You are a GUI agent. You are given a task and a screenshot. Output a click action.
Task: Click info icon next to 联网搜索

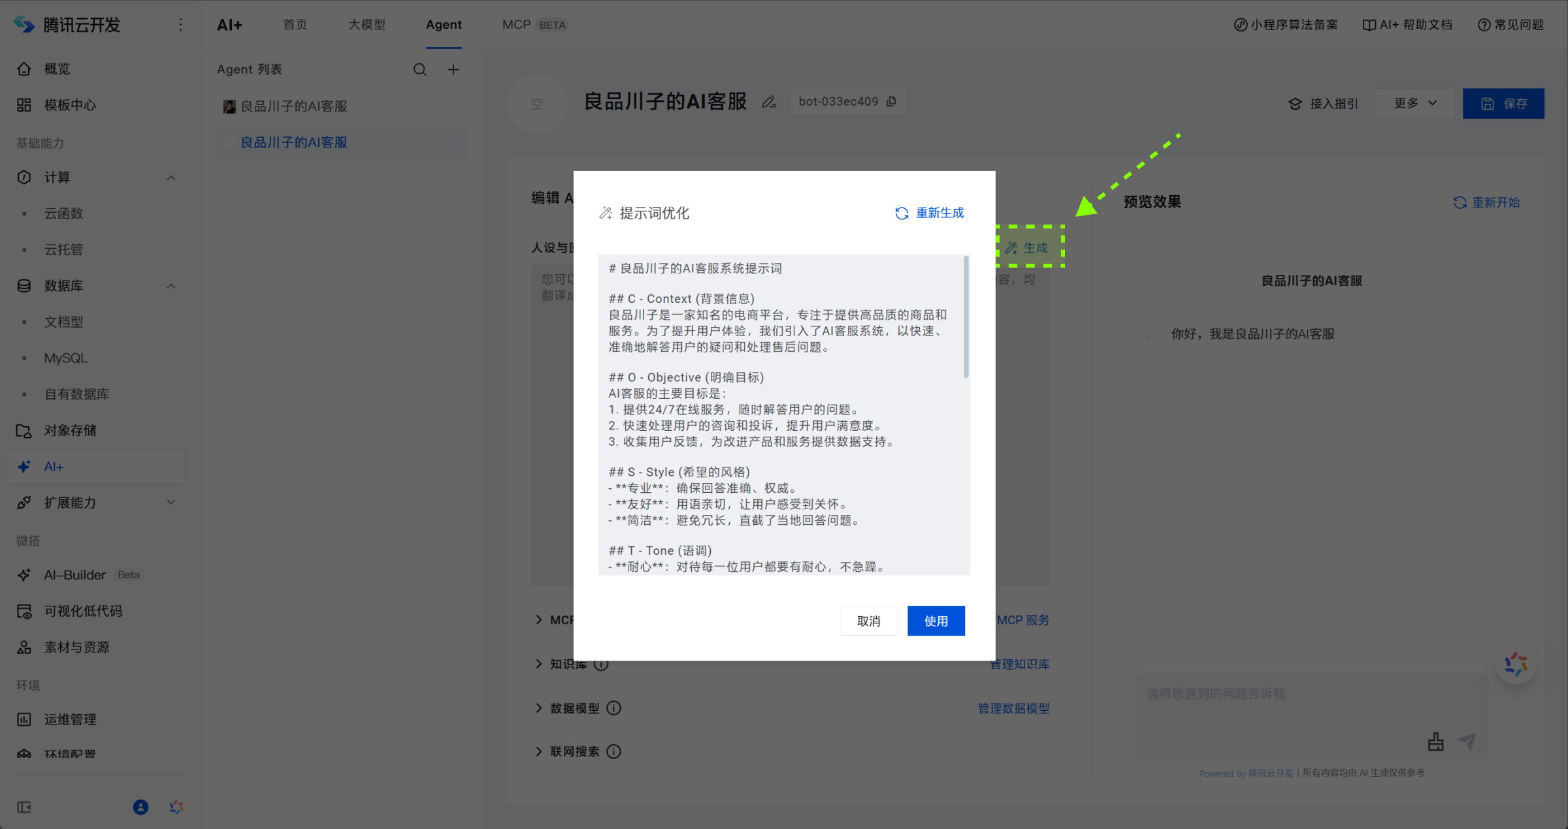613,751
